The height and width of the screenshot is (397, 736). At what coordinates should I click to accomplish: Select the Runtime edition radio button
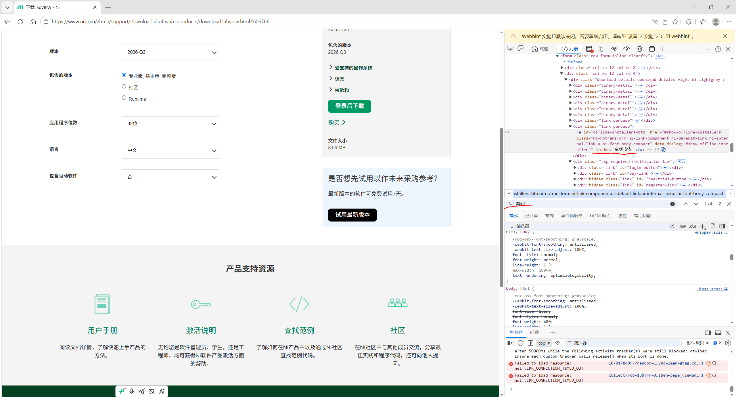point(124,98)
